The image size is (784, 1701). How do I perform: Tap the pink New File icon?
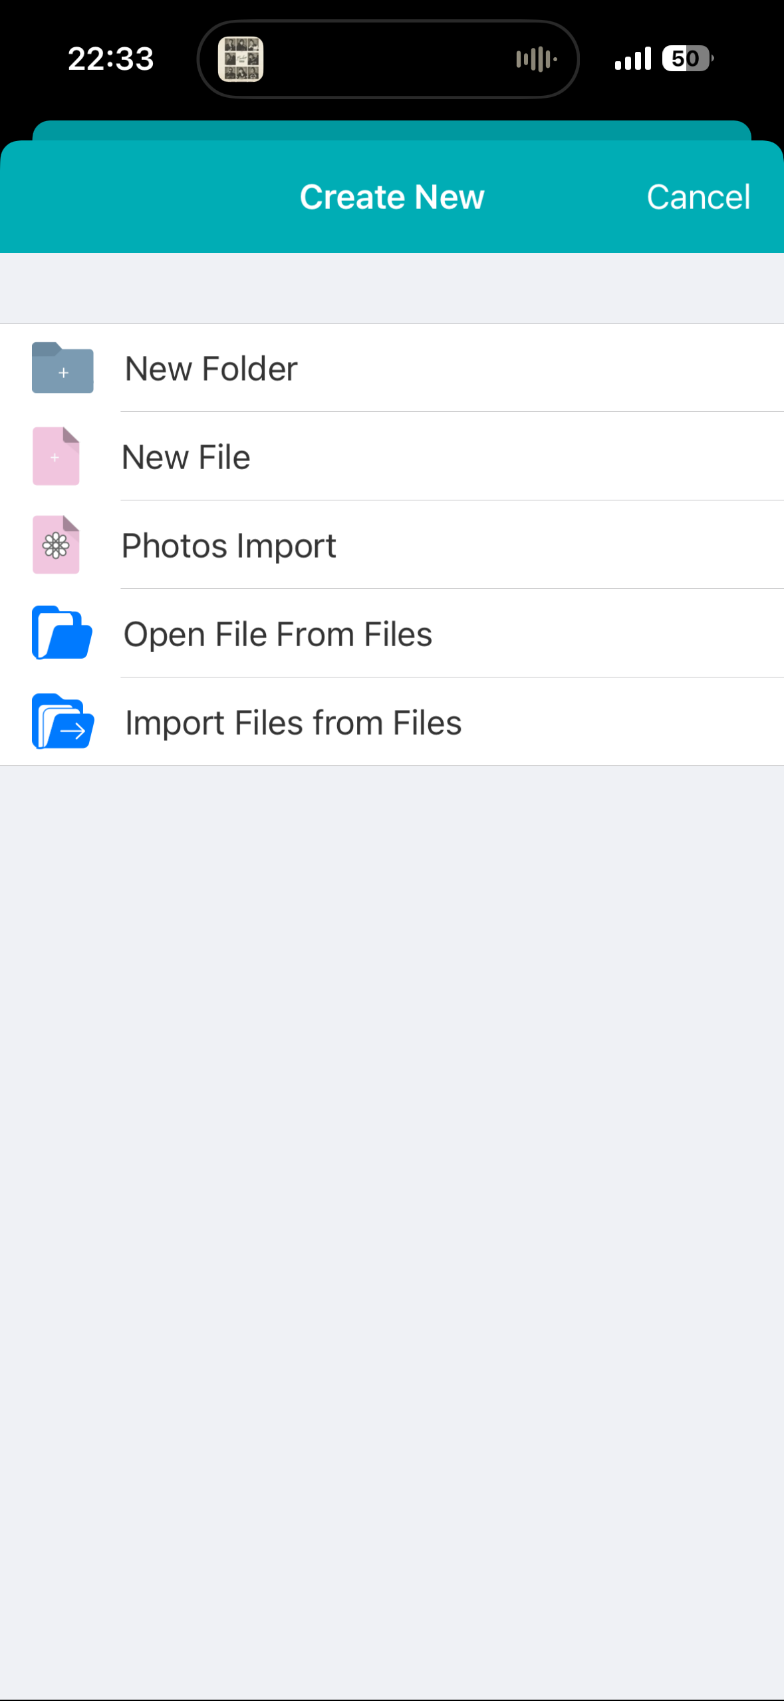(56, 457)
